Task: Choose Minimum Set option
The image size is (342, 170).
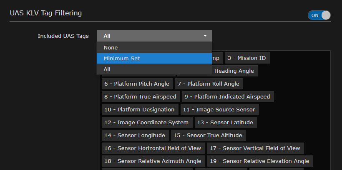Action: (x=154, y=59)
